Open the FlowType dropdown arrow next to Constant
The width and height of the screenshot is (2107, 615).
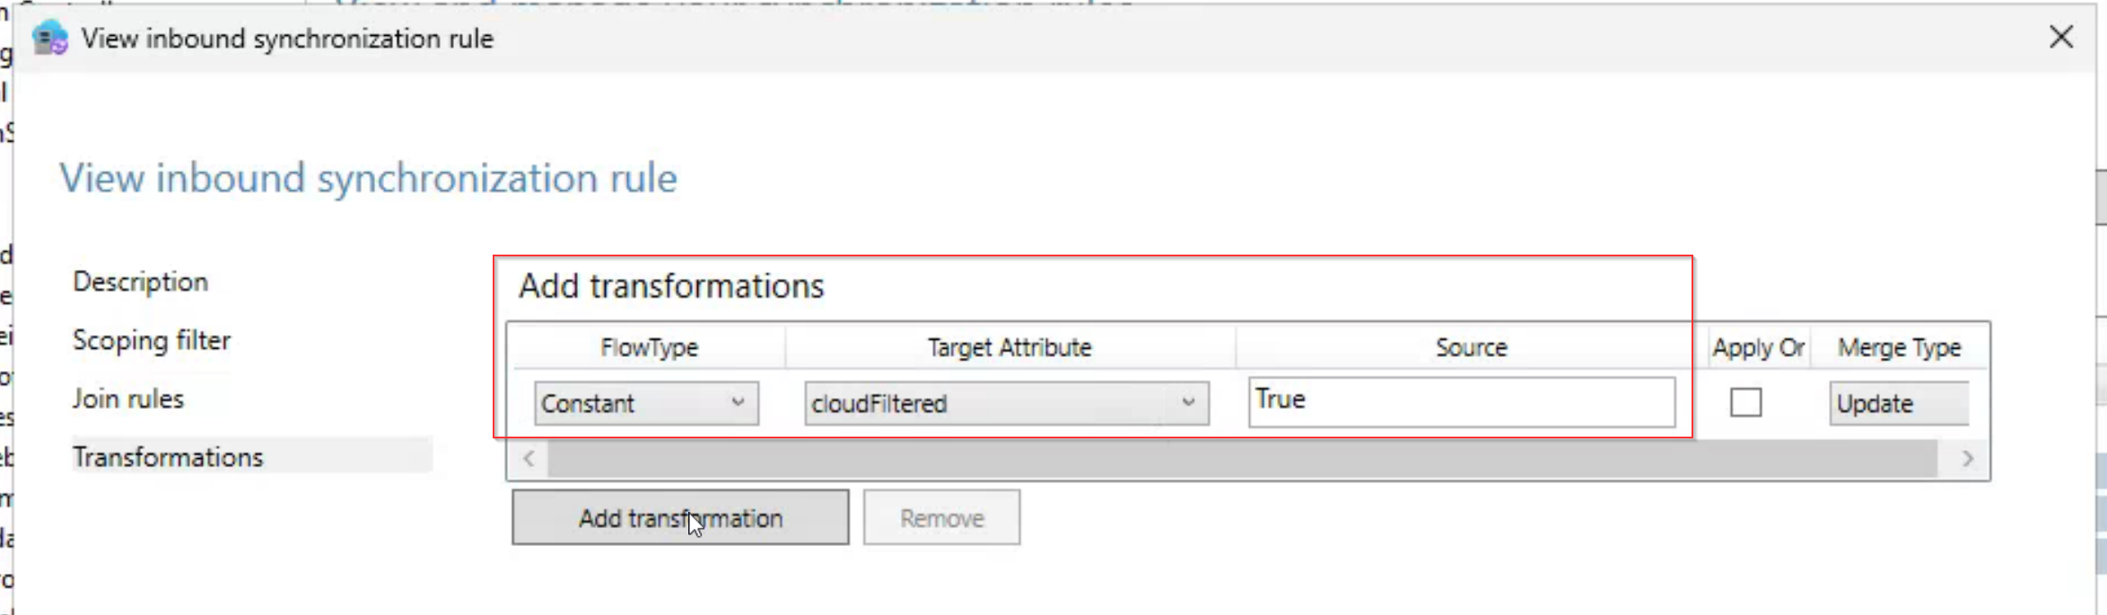[x=738, y=403]
